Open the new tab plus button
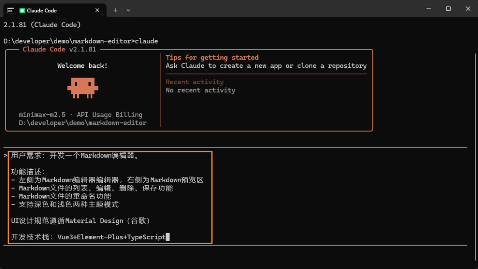478x269 pixels. pyautogui.click(x=116, y=10)
